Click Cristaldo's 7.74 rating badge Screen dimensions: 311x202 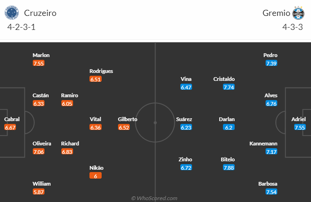coord(229,87)
